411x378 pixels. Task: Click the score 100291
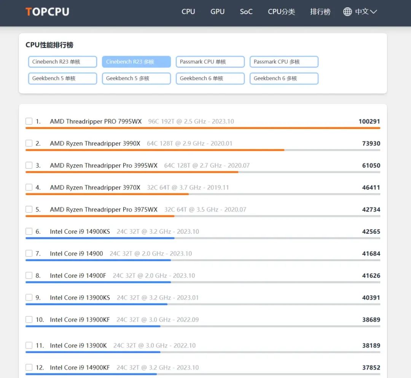369,122
